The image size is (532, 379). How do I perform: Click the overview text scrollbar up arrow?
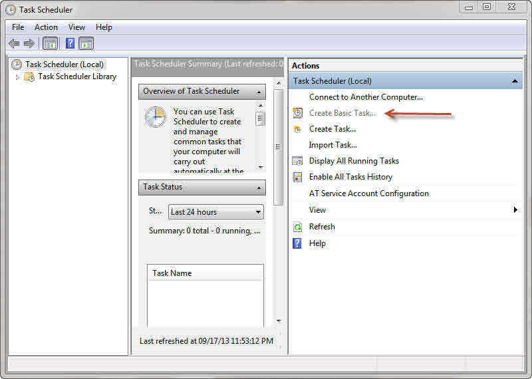click(261, 106)
